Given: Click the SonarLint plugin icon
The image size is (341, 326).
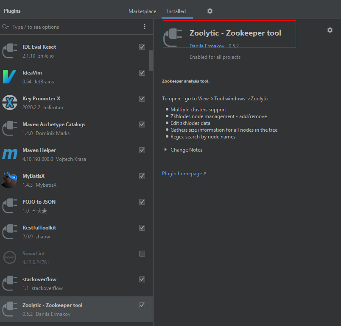Looking at the screenshot, I should (x=10, y=257).
